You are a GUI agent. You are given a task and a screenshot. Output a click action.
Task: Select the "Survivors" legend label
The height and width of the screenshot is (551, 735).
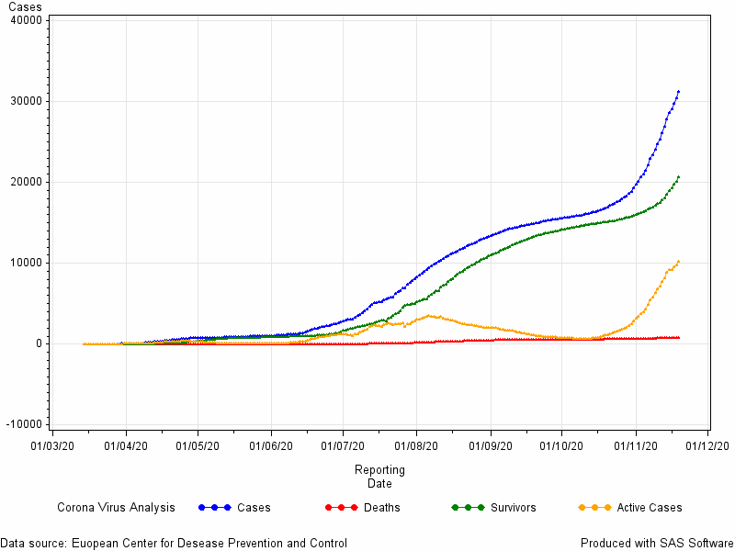point(514,508)
